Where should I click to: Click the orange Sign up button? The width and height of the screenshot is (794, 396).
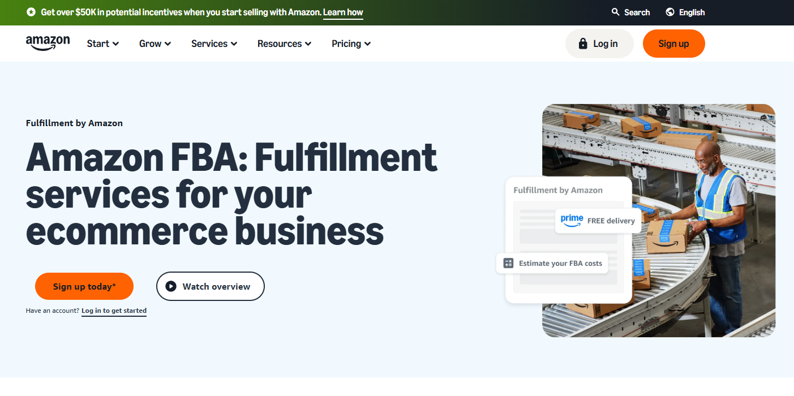(673, 44)
